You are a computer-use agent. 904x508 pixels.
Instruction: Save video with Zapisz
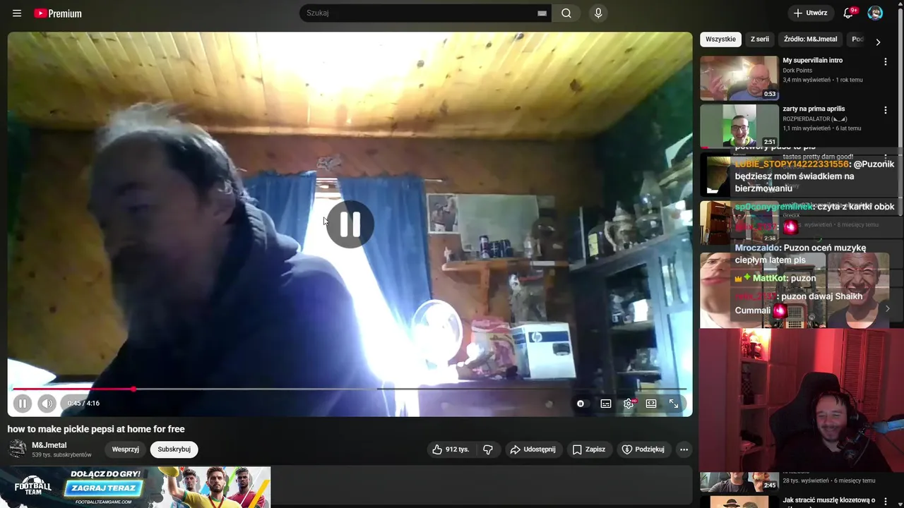[588, 449]
